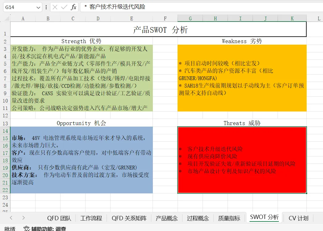Select column D header
Viewport: 323px width, 231px height.
(x=98, y=18)
